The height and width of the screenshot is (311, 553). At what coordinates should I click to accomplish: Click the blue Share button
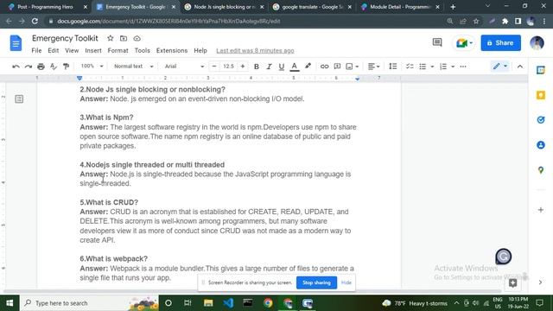pos(500,43)
